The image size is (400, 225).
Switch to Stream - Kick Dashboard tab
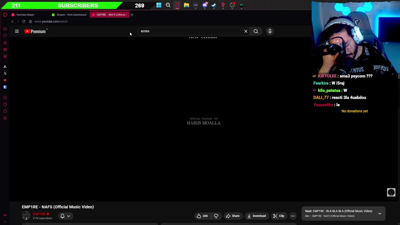(69, 15)
